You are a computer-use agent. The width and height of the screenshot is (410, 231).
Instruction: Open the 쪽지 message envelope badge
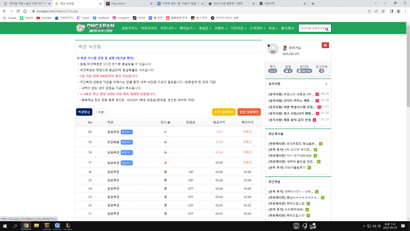[x=273, y=71]
